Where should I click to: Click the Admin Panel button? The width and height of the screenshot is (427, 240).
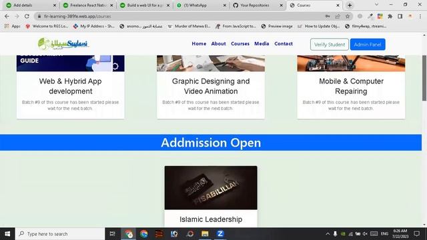pos(368,45)
